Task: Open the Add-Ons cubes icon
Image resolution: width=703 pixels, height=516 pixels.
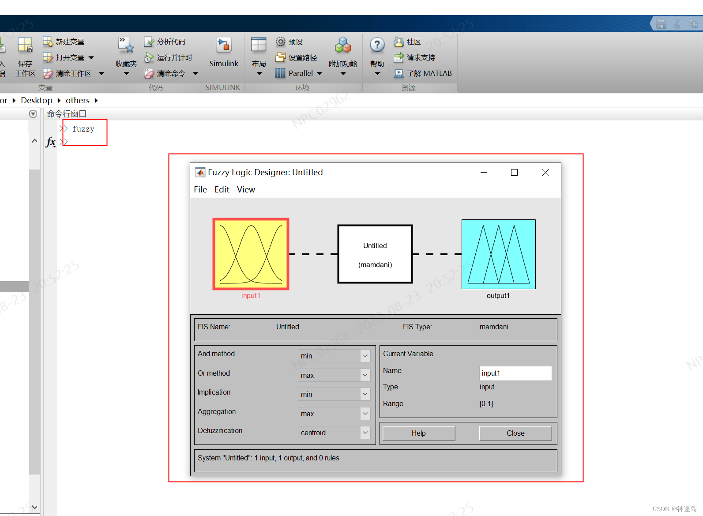Action: [343, 45]
